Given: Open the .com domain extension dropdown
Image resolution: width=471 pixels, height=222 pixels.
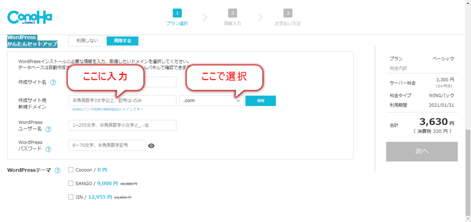Looking at the screenshot, I should point(212,100).
